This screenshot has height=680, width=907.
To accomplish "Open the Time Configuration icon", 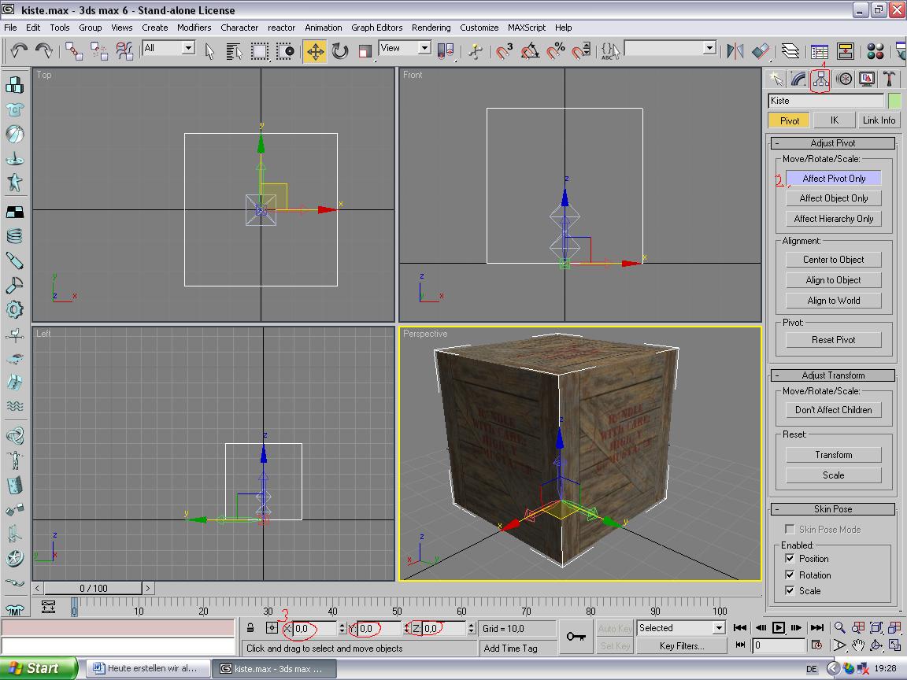I will tap(816, 645).
